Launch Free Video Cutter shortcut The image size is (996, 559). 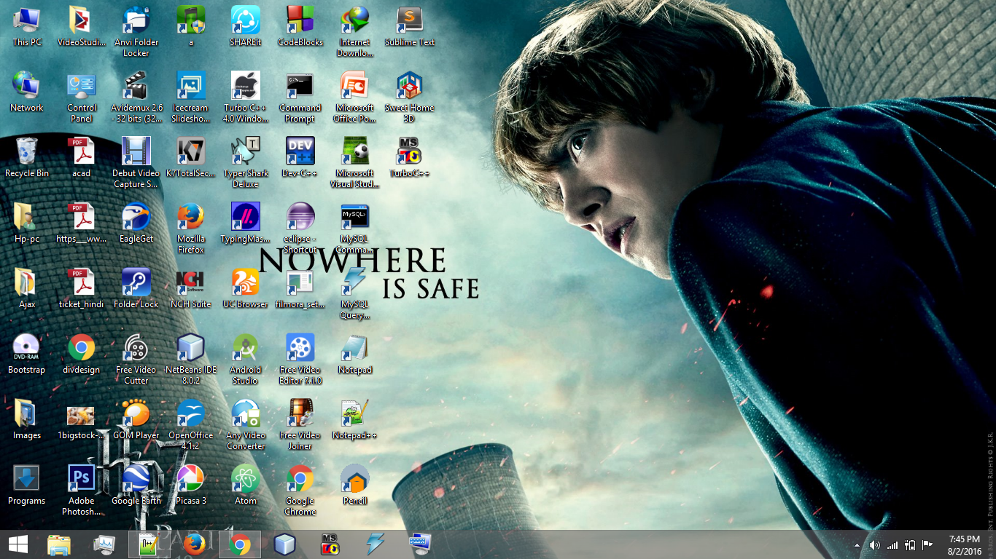tap(136, 360)
